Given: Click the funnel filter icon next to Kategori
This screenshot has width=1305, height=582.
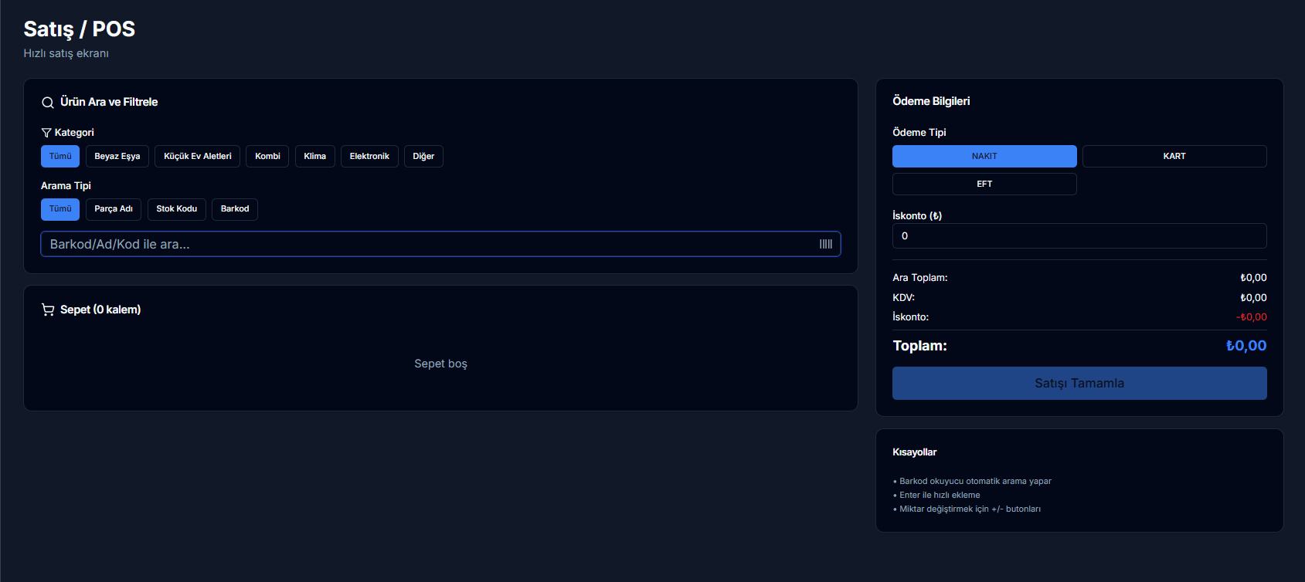Looking at the screenshot, I should click(46, 133).
